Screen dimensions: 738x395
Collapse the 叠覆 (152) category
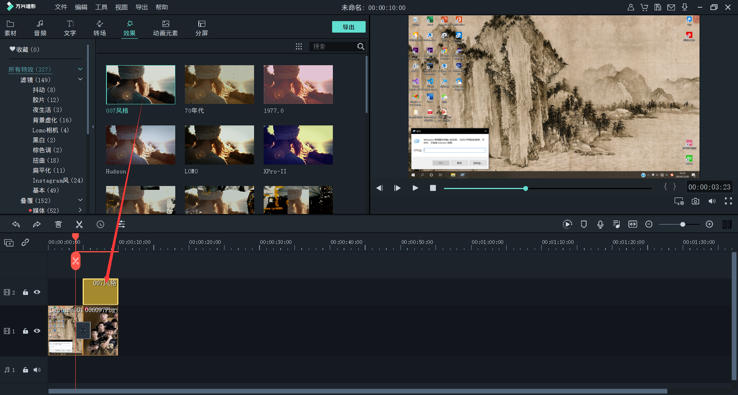80,200
